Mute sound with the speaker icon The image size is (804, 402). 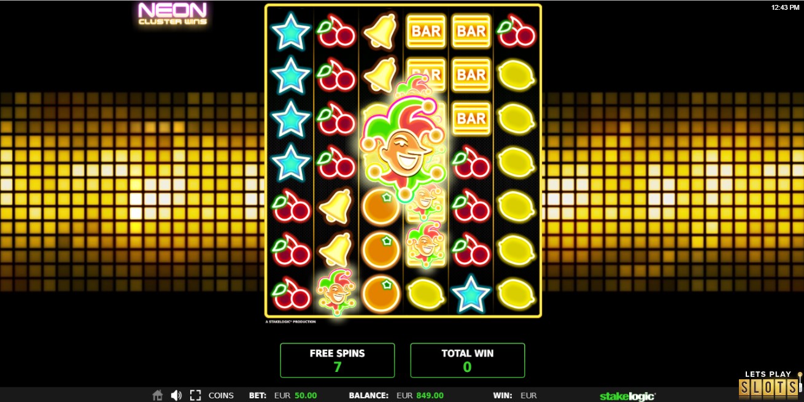177,395
